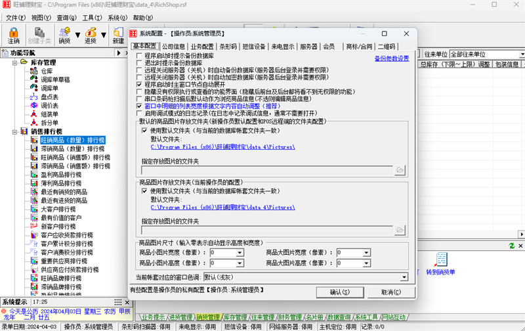Open 最近有销货的商品 report

pos(64,192)
